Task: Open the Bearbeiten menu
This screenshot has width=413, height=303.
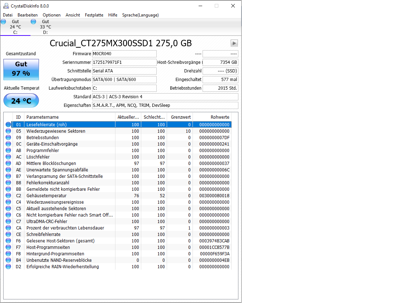Action: (x=28, y=15)
